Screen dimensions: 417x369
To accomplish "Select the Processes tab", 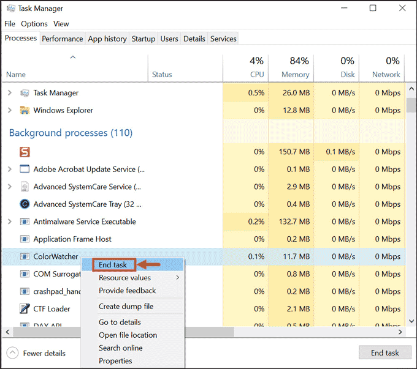I will [21, 38].
